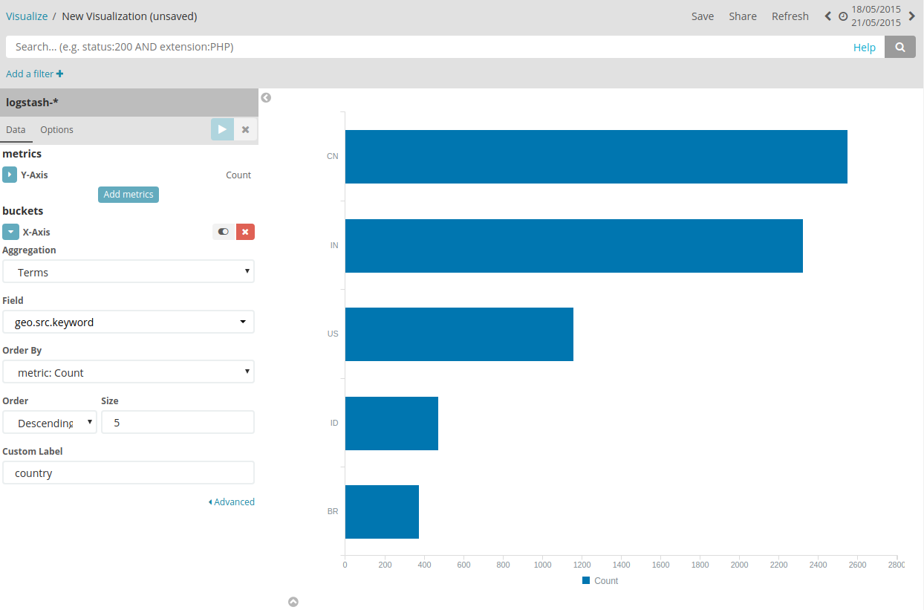Expand the Y-Axis metric settings
Image resolution: width=924 pixels, height=610 pixels.
[10, 175]
